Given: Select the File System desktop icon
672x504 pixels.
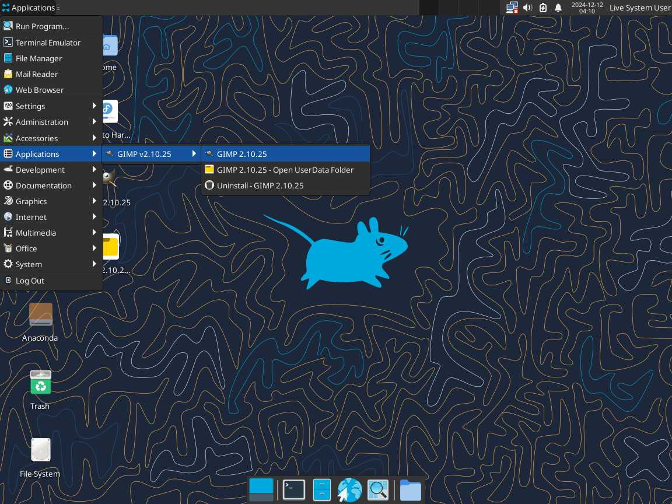Looking at the screenshot, I should coord(40,457).
